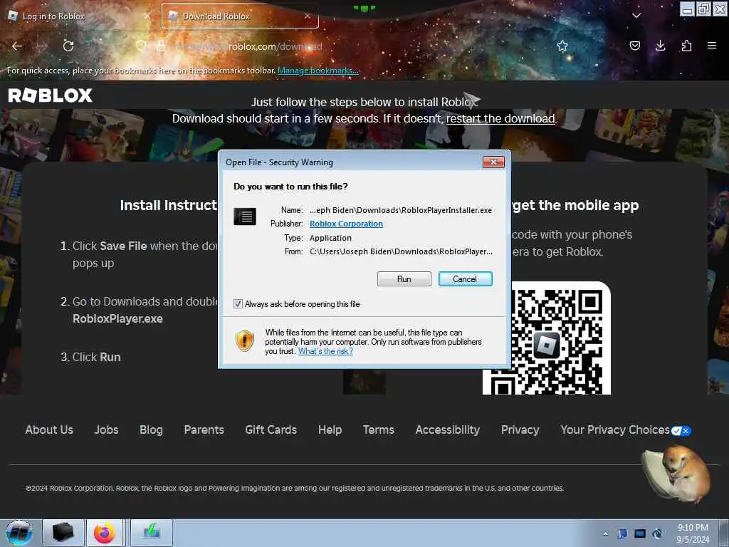Click the Run button in the security dialog
This screenshot has height=547, width=729.
(x=404, y=278)
